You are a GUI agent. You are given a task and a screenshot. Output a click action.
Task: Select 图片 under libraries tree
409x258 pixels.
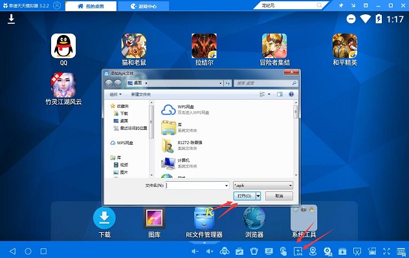[x=121, y=172]
